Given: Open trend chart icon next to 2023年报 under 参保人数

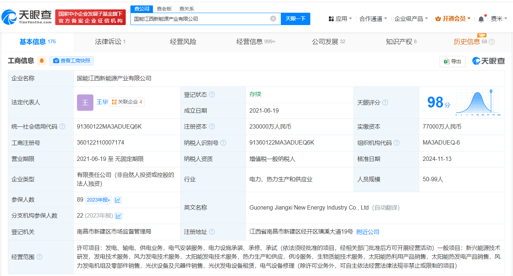Looking at the screenshot, I should [118, 200].
